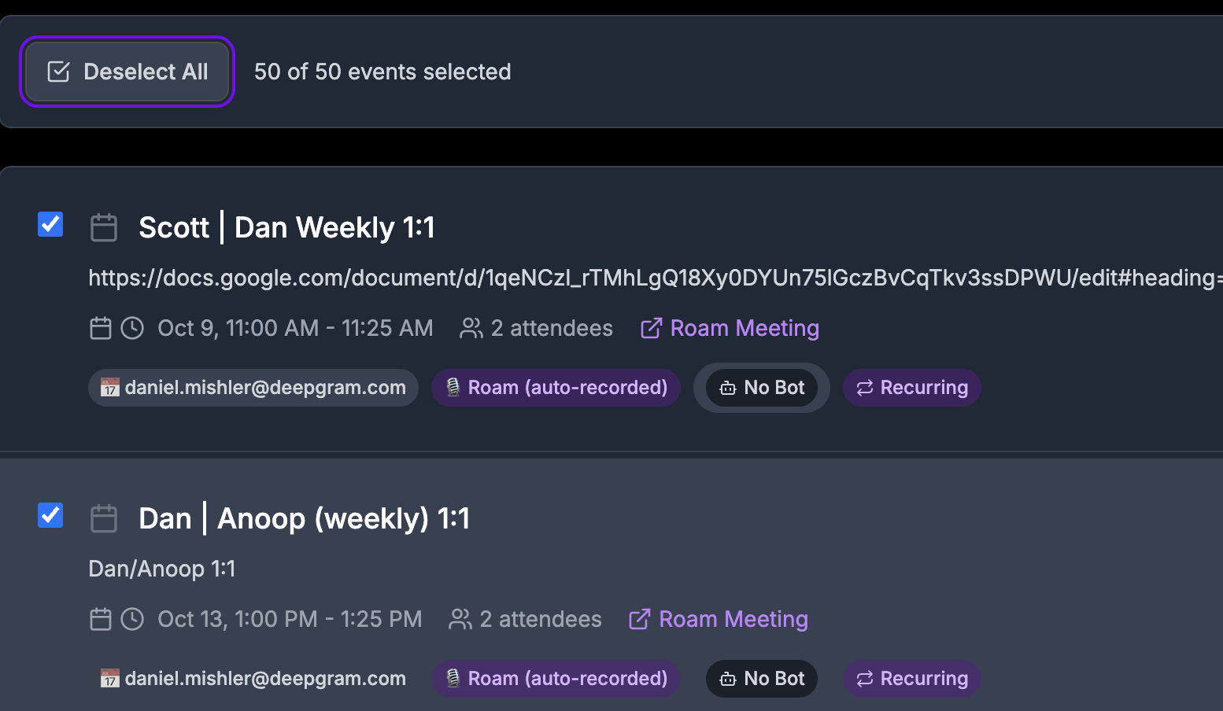Select the Dan | Anoop (weekly) 1:1 title

coord(304,519)
